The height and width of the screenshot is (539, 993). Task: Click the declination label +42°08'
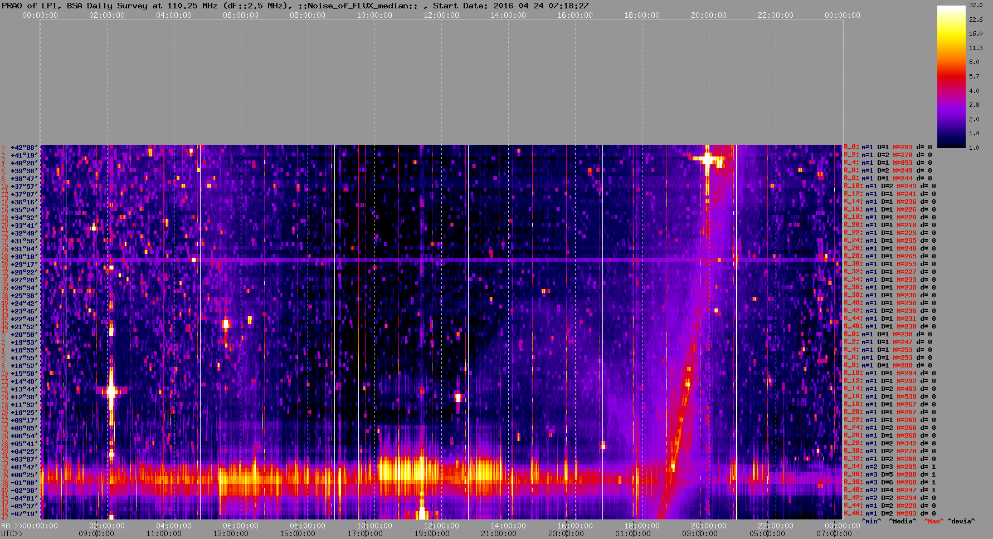coord(24,148)
